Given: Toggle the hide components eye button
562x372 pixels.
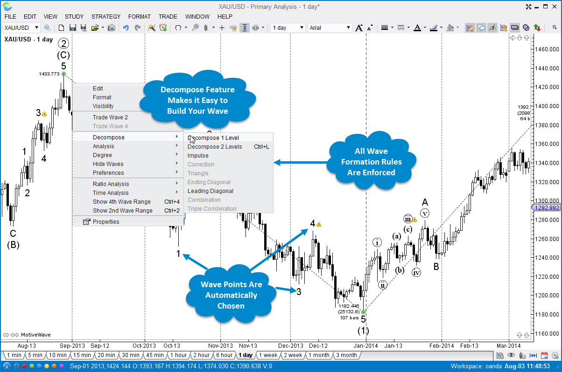Looking at the screenshot, I should point(492,28).
